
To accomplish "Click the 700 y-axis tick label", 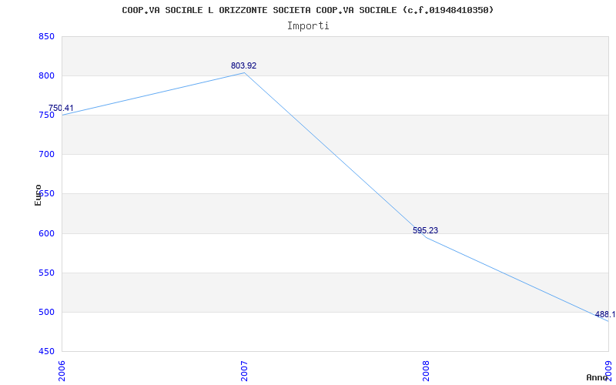I will [x=46, y=155].
